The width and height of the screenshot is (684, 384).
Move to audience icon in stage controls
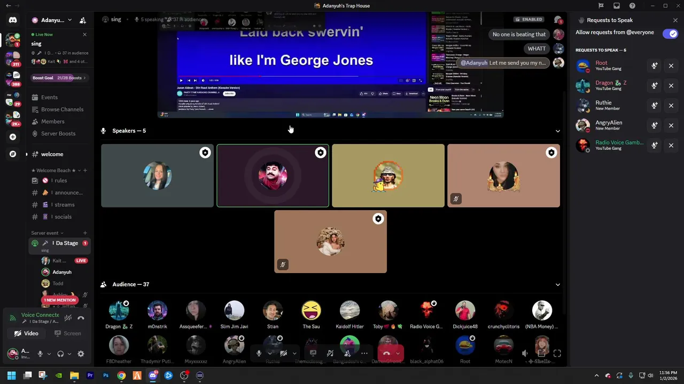tap(347, 353)
